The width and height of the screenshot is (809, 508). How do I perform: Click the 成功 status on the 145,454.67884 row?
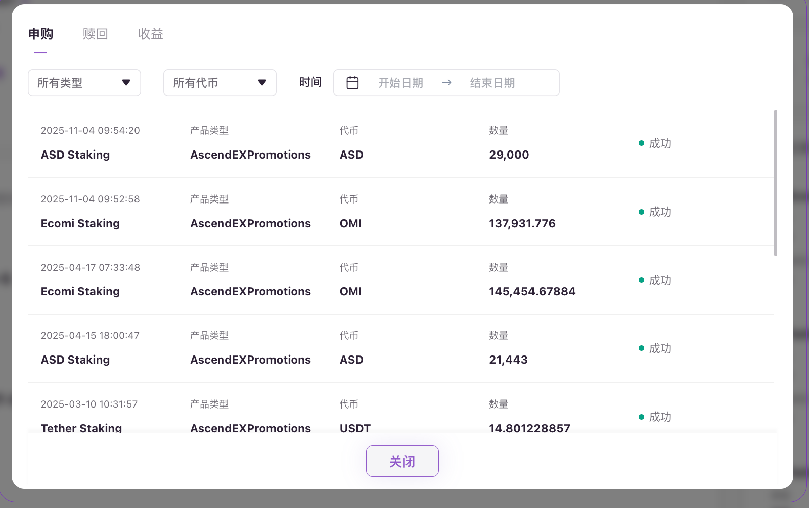click(x=660, y=280)
